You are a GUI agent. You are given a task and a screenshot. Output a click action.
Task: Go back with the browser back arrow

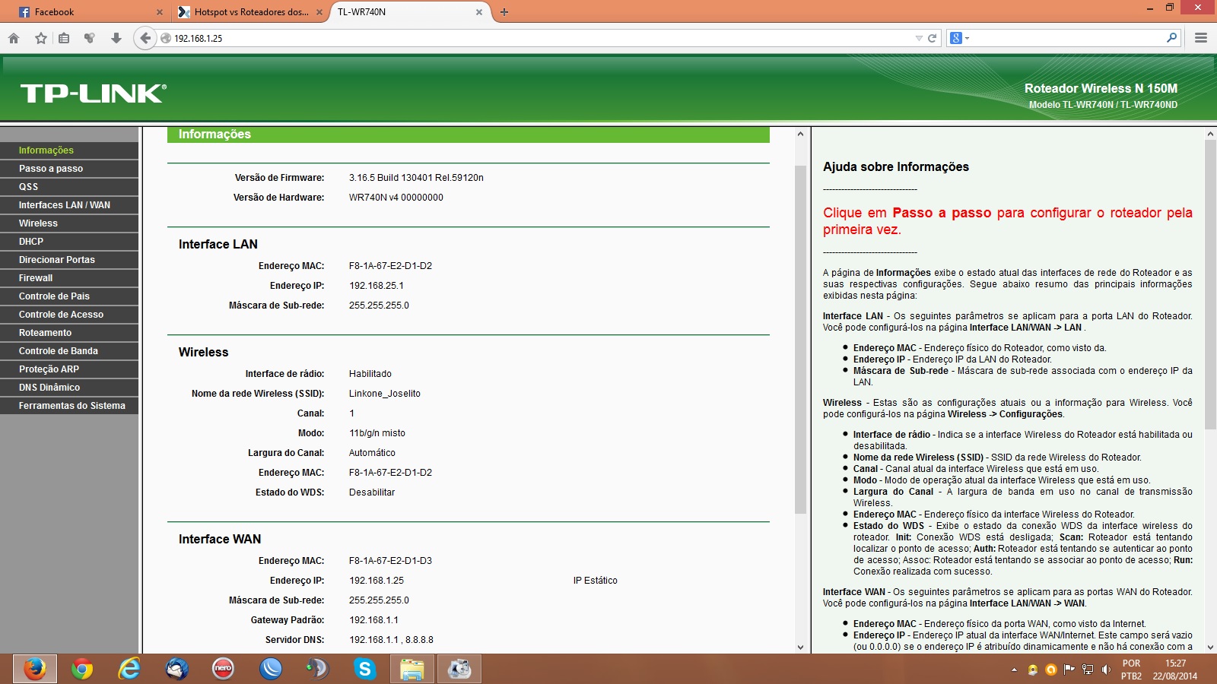click(x=145, y=38)
